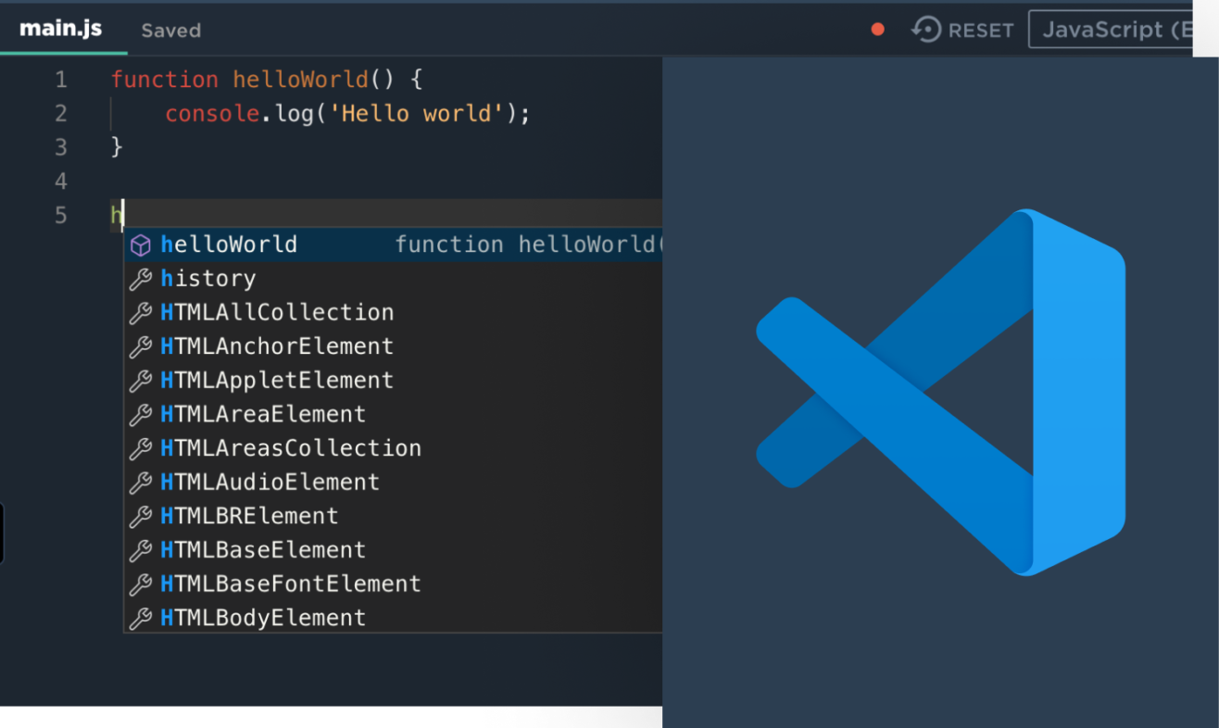
Task: Choose HTMLBaseFontElement completion entry
Action: point(291,584)
